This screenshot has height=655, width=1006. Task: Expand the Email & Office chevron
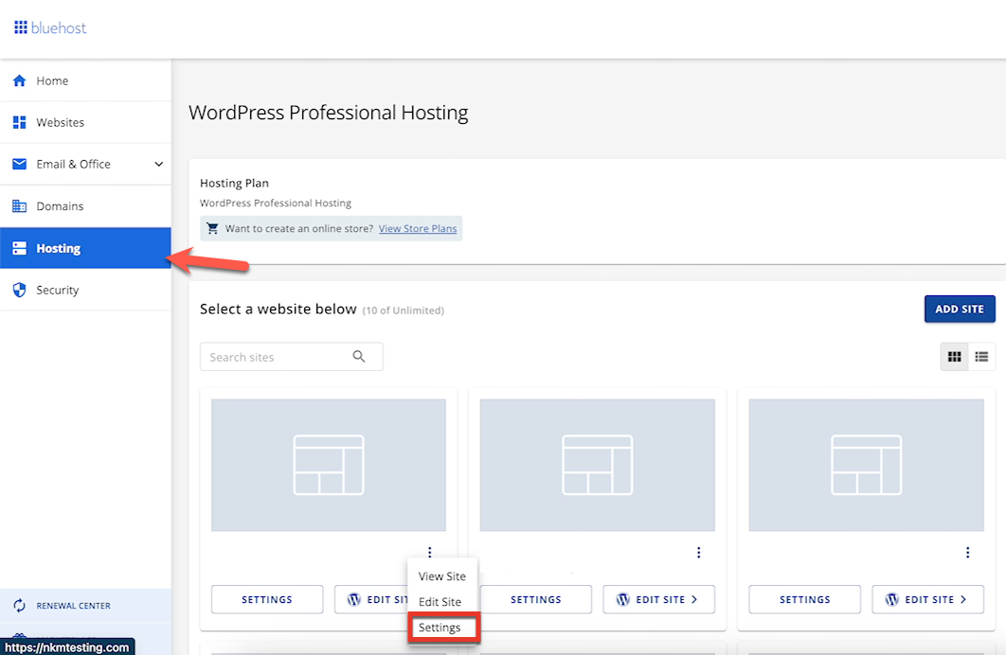coord(159,164)
